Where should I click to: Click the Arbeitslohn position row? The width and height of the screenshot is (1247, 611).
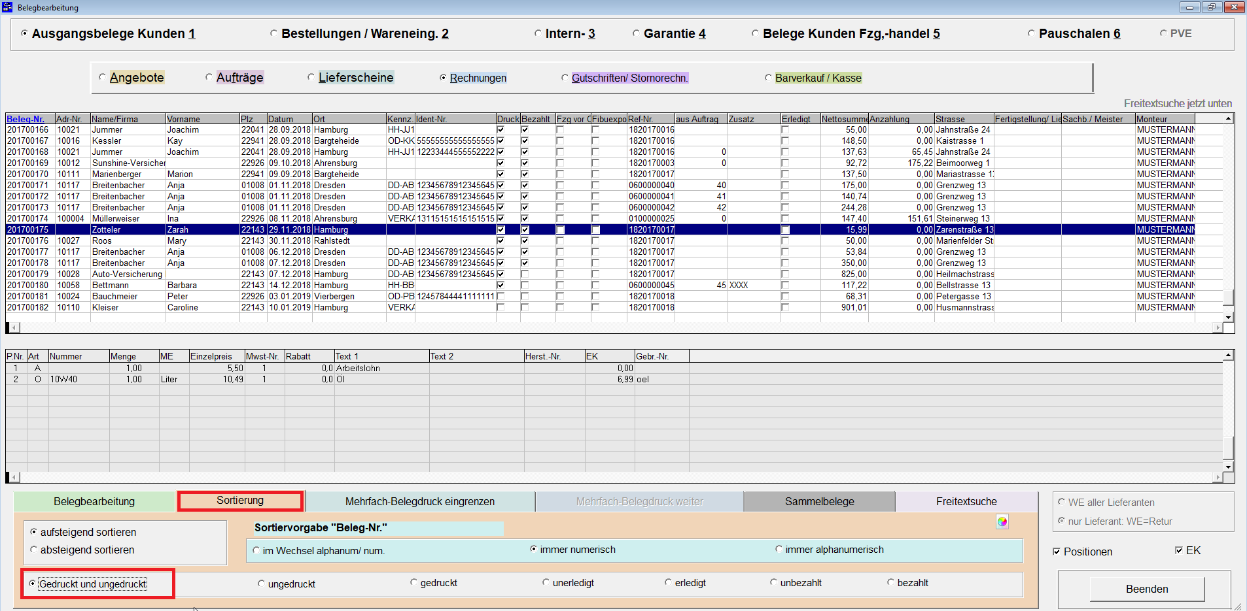614,368
